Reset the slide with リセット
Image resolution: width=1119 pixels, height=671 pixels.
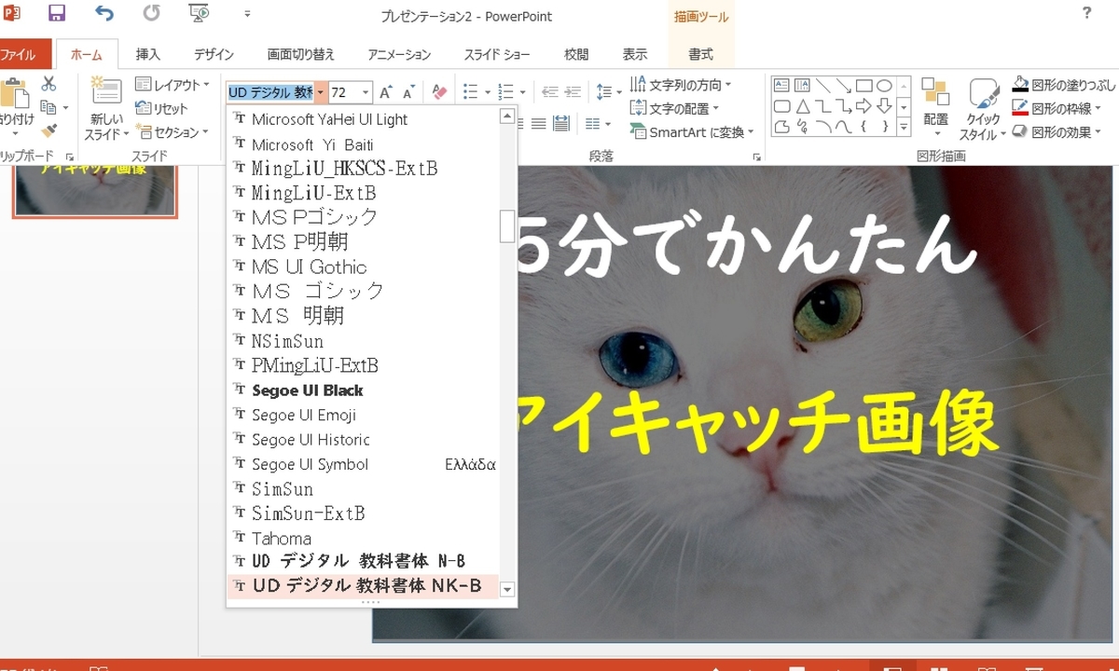click(x=161, y=108)
